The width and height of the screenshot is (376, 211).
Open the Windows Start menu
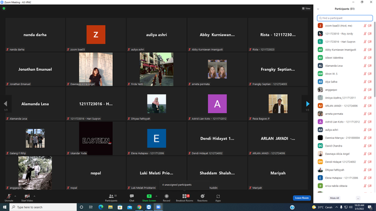[5, 207]
